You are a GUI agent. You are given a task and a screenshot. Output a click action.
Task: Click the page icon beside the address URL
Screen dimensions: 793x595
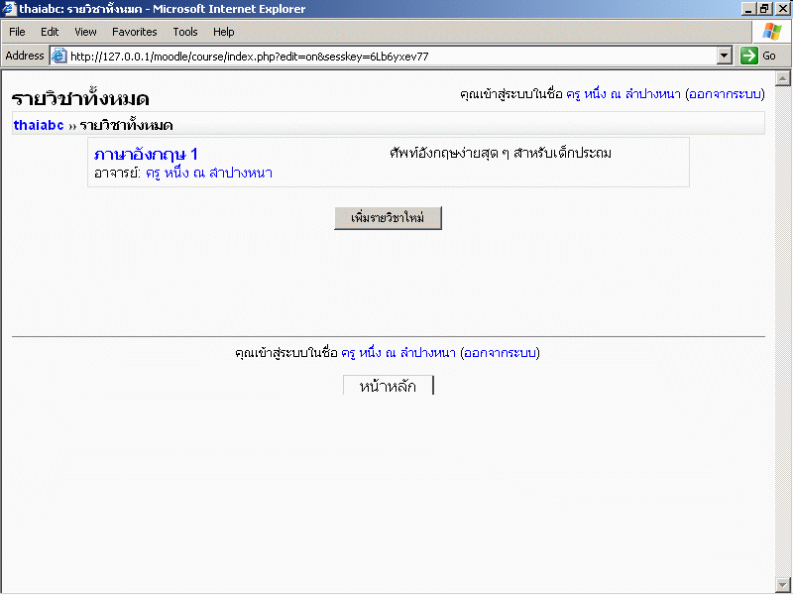(58, 57)
